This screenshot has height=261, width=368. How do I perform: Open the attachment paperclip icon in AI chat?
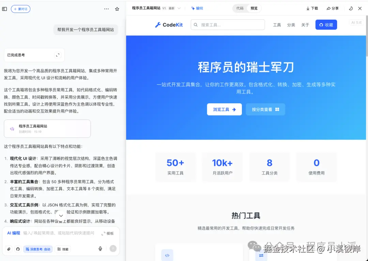9,249
